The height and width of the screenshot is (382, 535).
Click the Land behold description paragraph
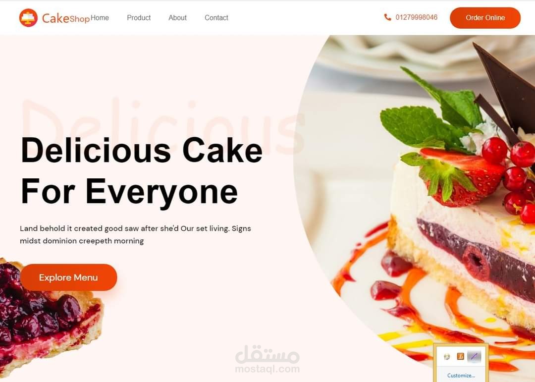(135, 234)
